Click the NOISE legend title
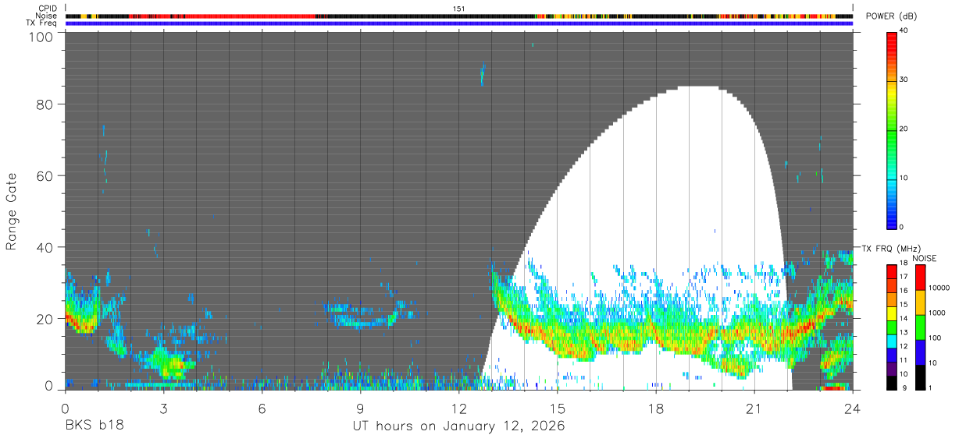This screenshot has width=959, height=442. coord(924,258)
